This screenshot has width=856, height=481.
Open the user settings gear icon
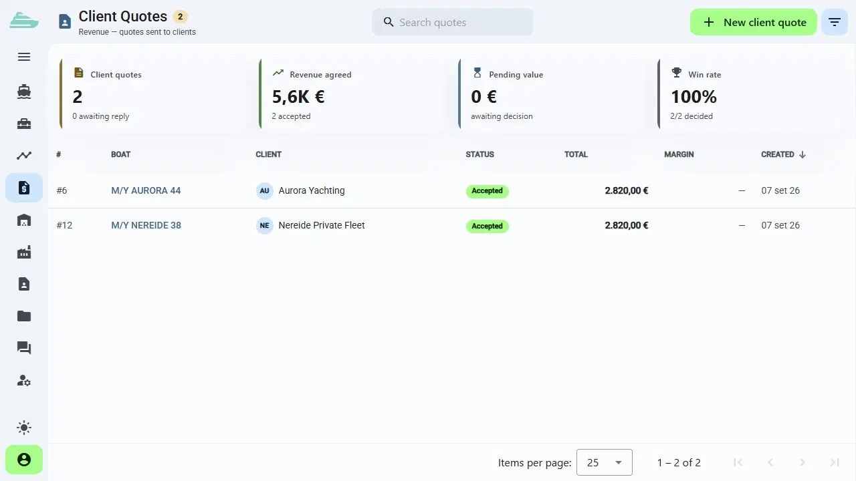pos(24,380)
